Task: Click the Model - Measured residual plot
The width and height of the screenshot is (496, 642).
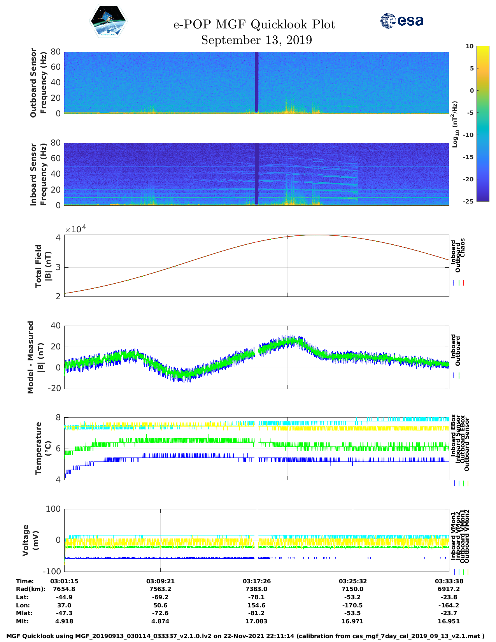Action: click(x=256, y=357)
